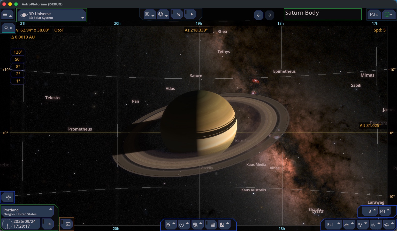Viewport: 397px width, 231px height.
Task: Open the hamburger main menu
Action: coord(7,15)
